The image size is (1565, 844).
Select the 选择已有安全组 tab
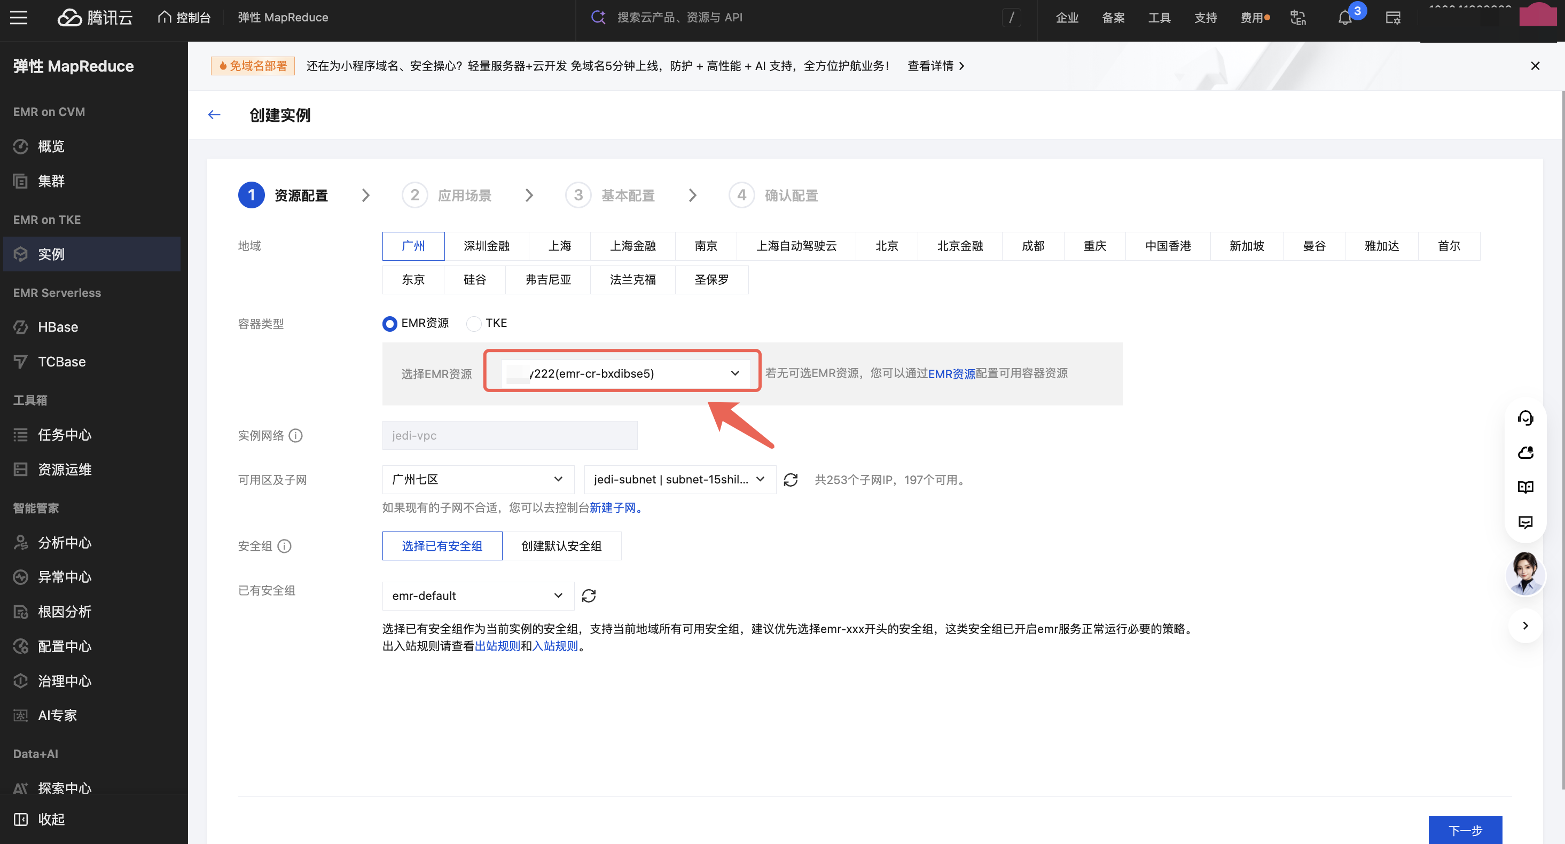click(442, 545)
